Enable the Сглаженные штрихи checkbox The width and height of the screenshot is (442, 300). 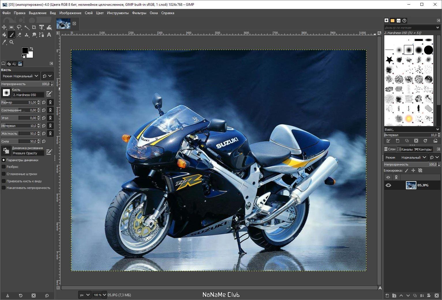pos(4,174)
